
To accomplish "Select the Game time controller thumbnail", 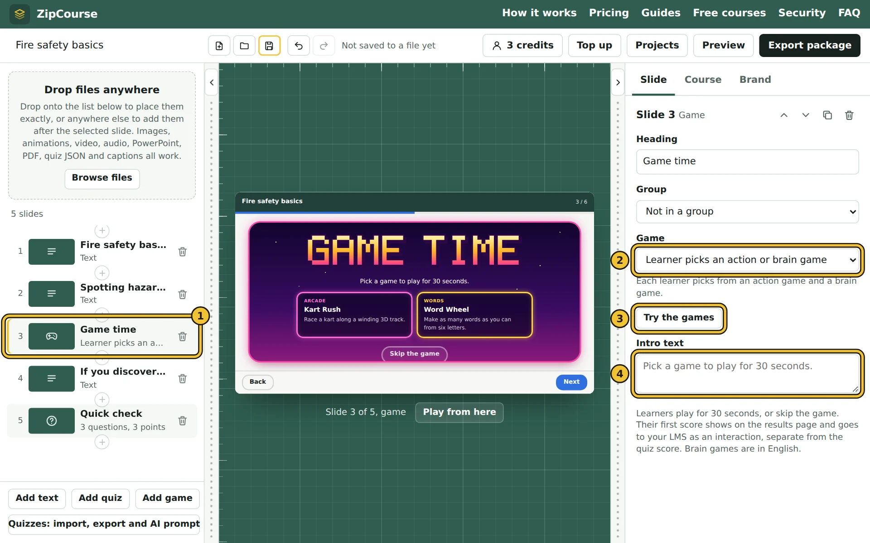I will pos(52,336).
